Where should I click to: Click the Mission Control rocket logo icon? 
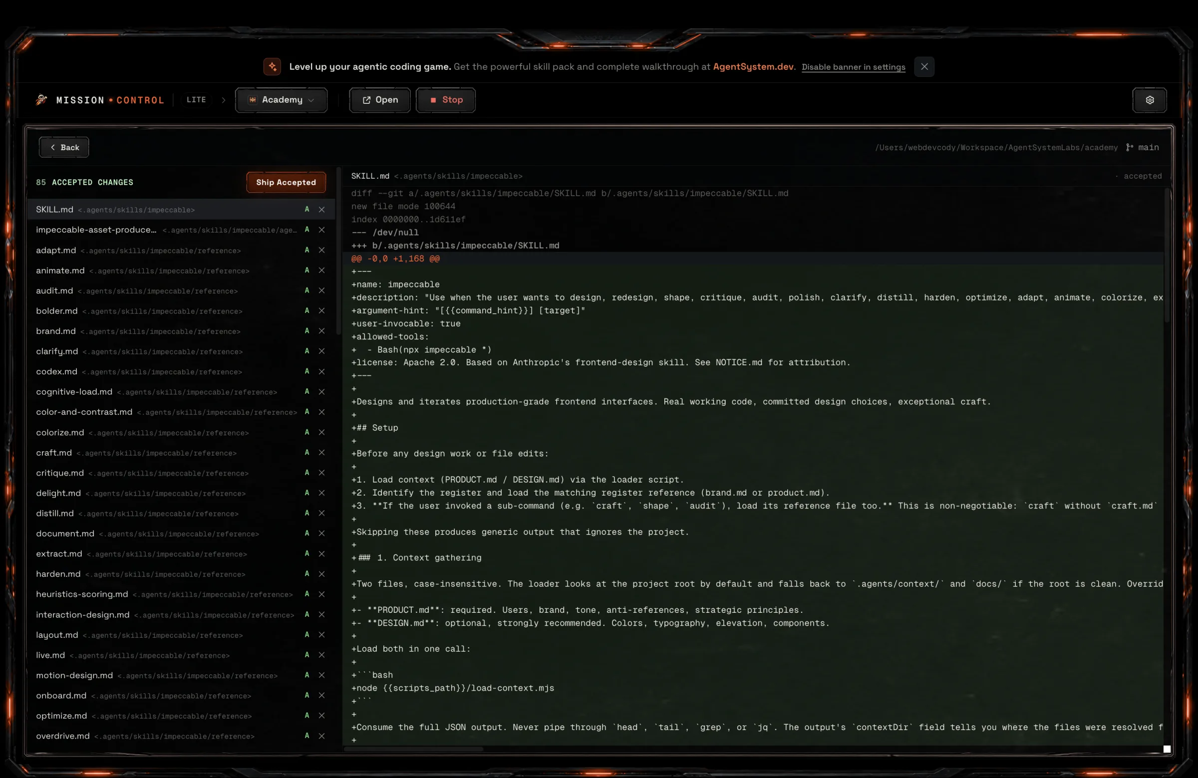pos(42,100)
